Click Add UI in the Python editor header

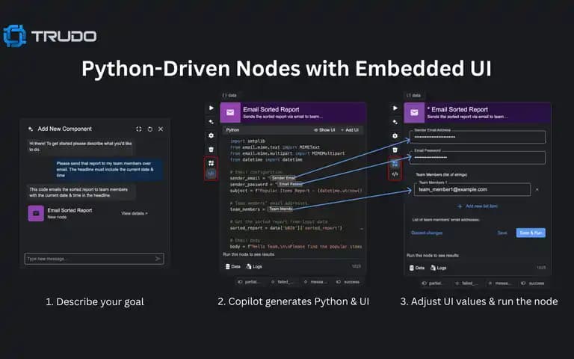tap(350, 130)
